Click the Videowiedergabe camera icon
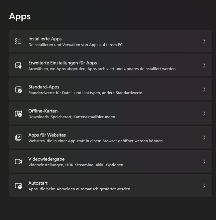Viewport: 216px width, 220px height. (x=18, y=162)
